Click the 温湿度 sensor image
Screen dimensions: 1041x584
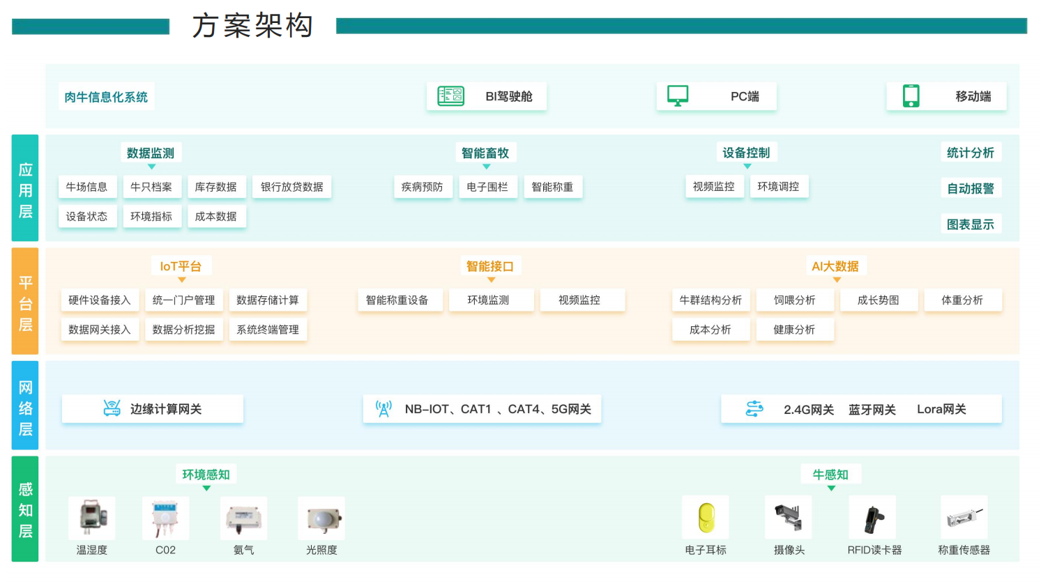click(x=92, y=518)
